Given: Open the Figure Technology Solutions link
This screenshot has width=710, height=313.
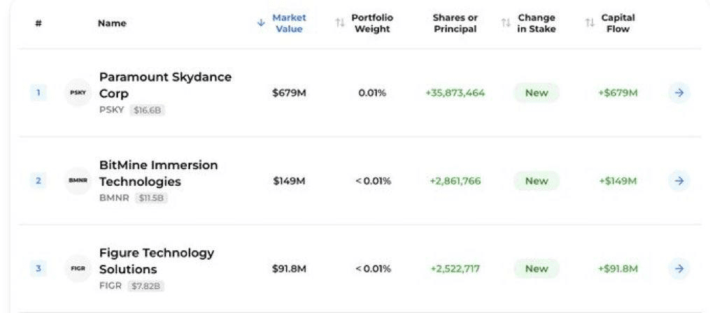Looking at the screenshot, I should pyautogui.click(x=157, y=261).
